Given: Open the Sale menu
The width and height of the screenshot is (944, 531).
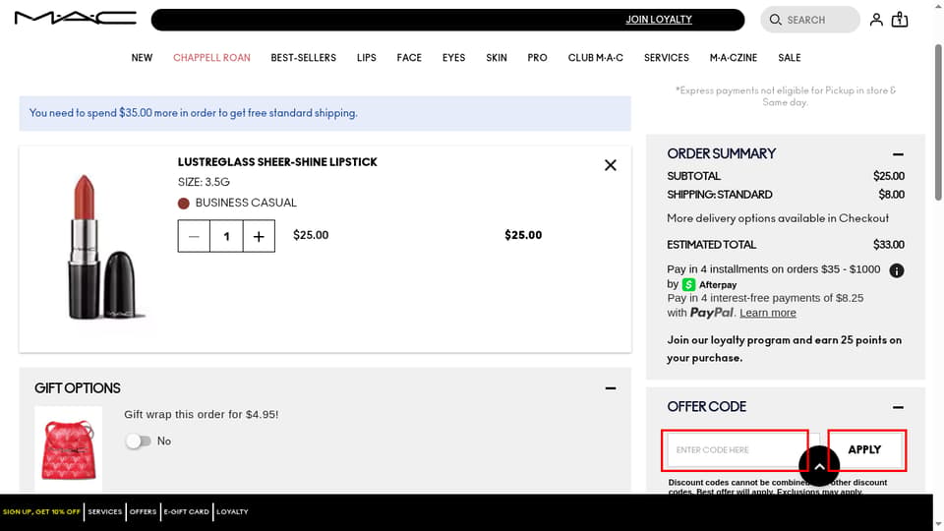Looking at the screenshot, I should click(x=790, y=58).
